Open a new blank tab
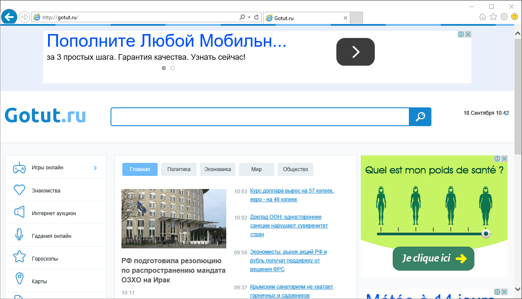This screenshot has height=299, width=522. click(356, 17)
